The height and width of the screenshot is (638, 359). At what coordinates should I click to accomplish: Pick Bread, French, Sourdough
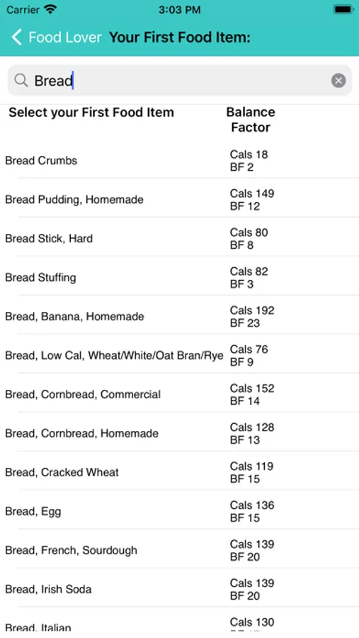tap(179, 551)
